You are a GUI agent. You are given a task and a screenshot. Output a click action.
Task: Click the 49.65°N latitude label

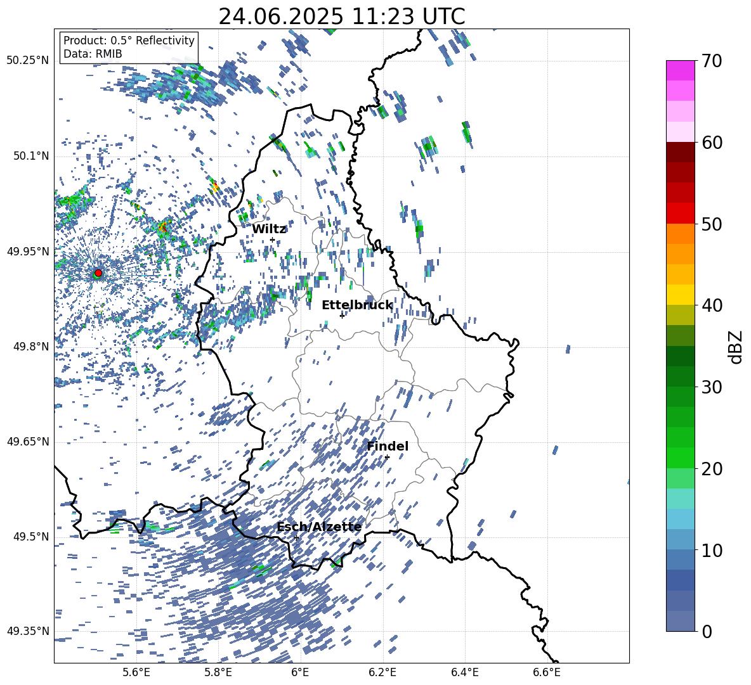pos(28,441)
